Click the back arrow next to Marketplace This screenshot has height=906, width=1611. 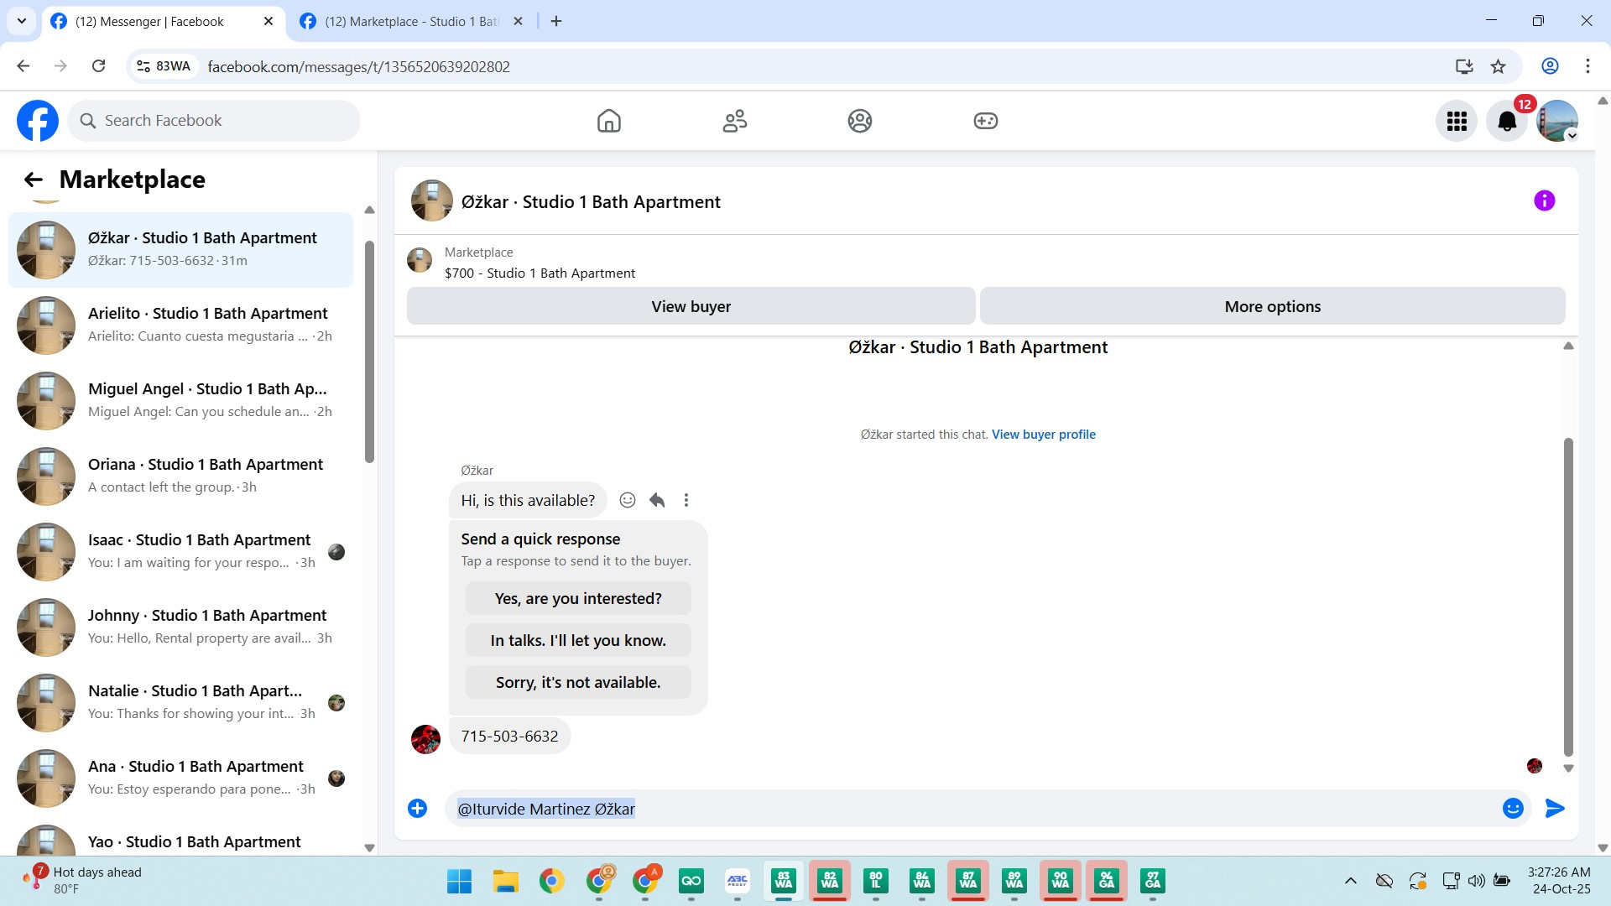[x=34, y=180]
